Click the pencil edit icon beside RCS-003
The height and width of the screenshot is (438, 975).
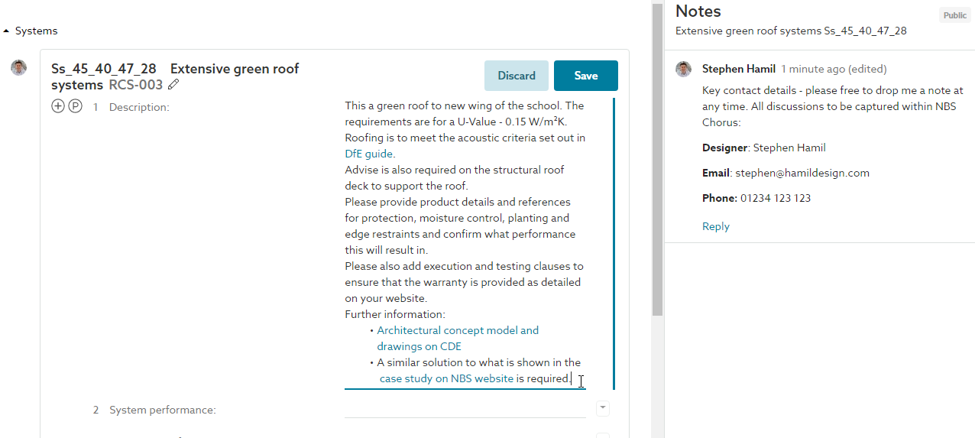(x=174, y=85)
